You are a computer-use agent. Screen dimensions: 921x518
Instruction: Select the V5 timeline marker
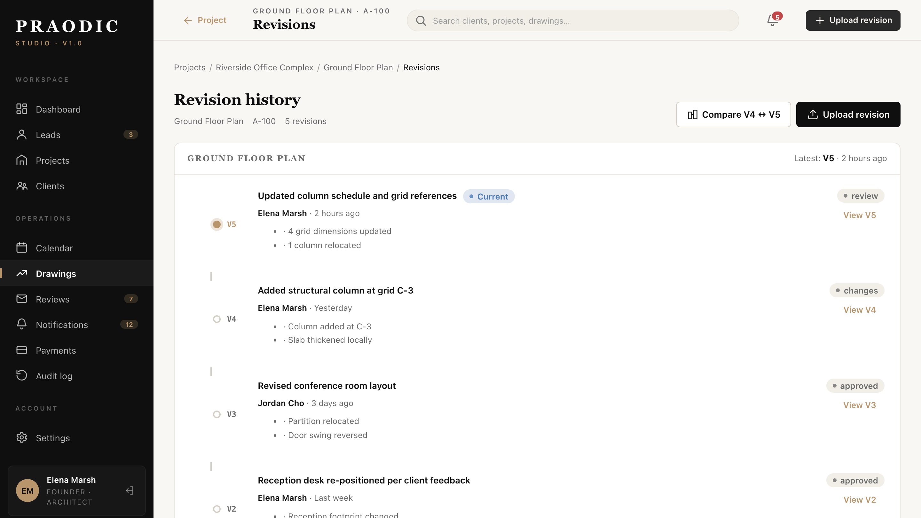tap(217, 224)
